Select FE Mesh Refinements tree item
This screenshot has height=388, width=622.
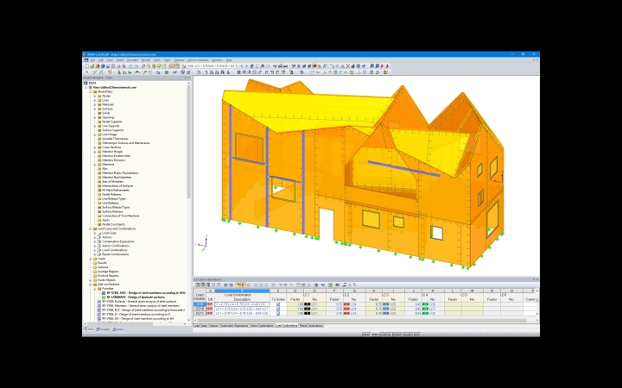pyautogui.click(x=116, y=190)
